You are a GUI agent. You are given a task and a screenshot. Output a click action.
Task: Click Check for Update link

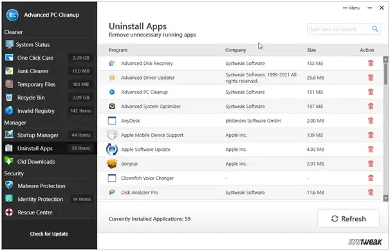[49, 234]
